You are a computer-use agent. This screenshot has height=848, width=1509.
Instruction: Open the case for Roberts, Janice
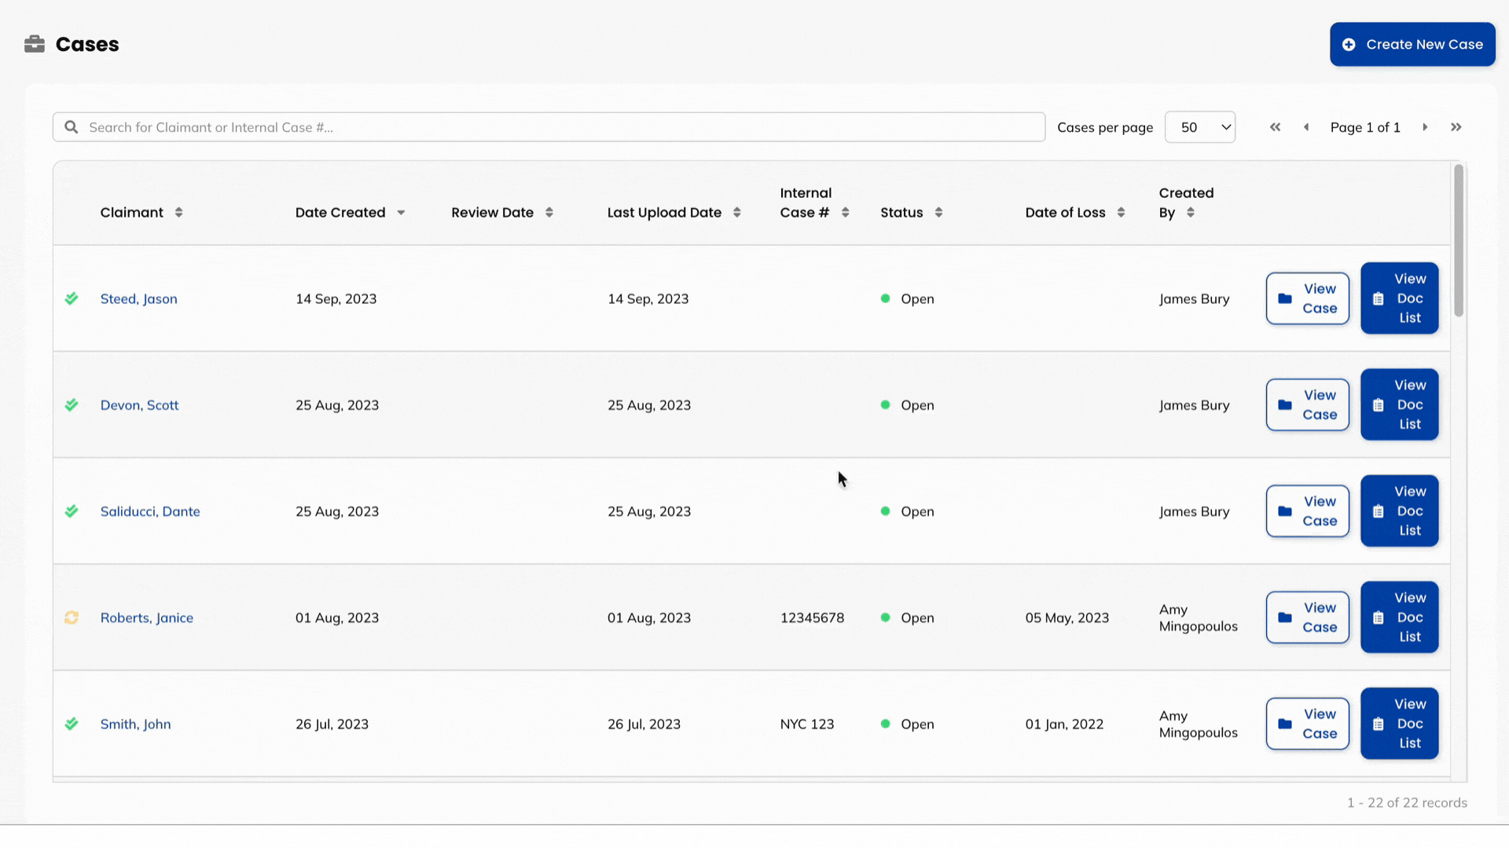tap(1307, 617)
